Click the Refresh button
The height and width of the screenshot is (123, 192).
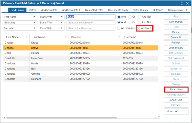(x=176, y=43)
